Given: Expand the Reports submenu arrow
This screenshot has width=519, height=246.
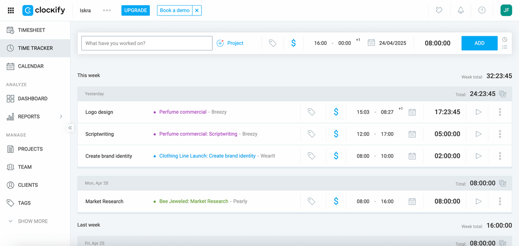Looking at the screenshot, I should tap(61, 117).
